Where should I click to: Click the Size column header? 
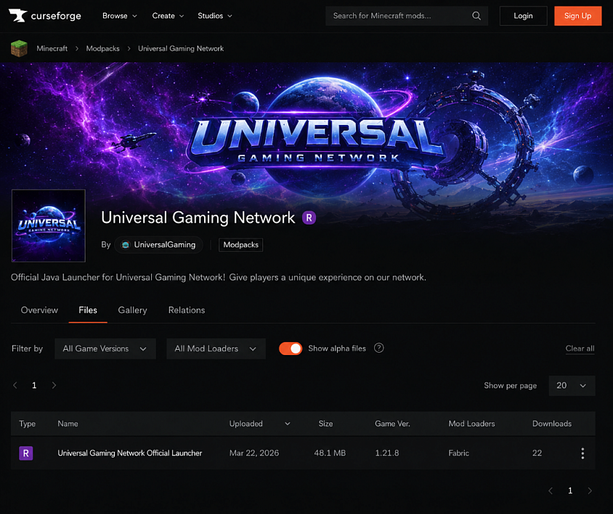tap(325, 424)
